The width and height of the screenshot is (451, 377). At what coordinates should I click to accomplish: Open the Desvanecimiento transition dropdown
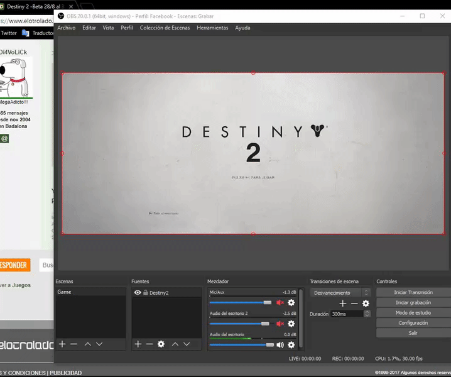pos(340,293)
